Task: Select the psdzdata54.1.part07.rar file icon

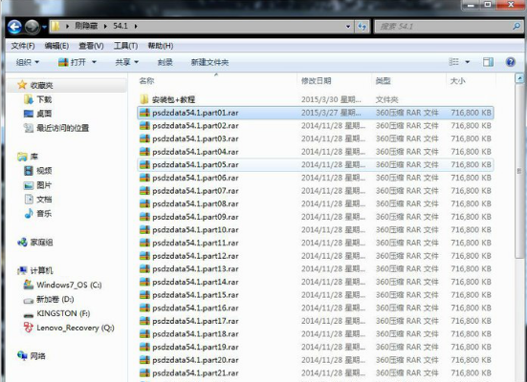Action: pos(144,191)
